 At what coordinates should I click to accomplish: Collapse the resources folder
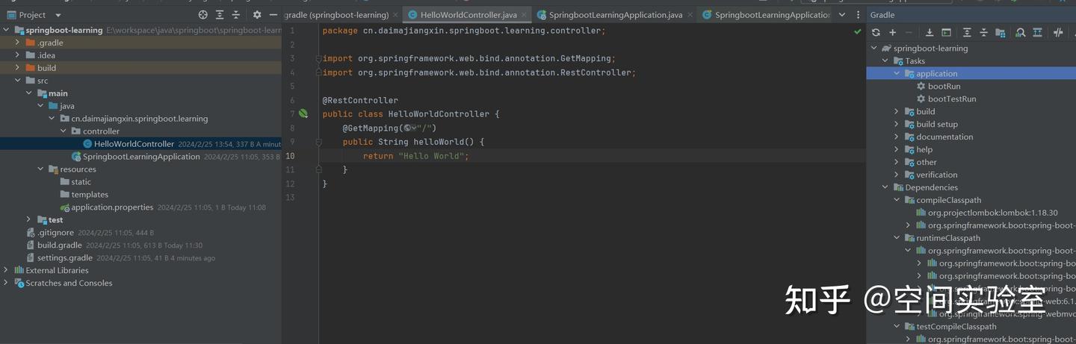click(x=40, y=169)
